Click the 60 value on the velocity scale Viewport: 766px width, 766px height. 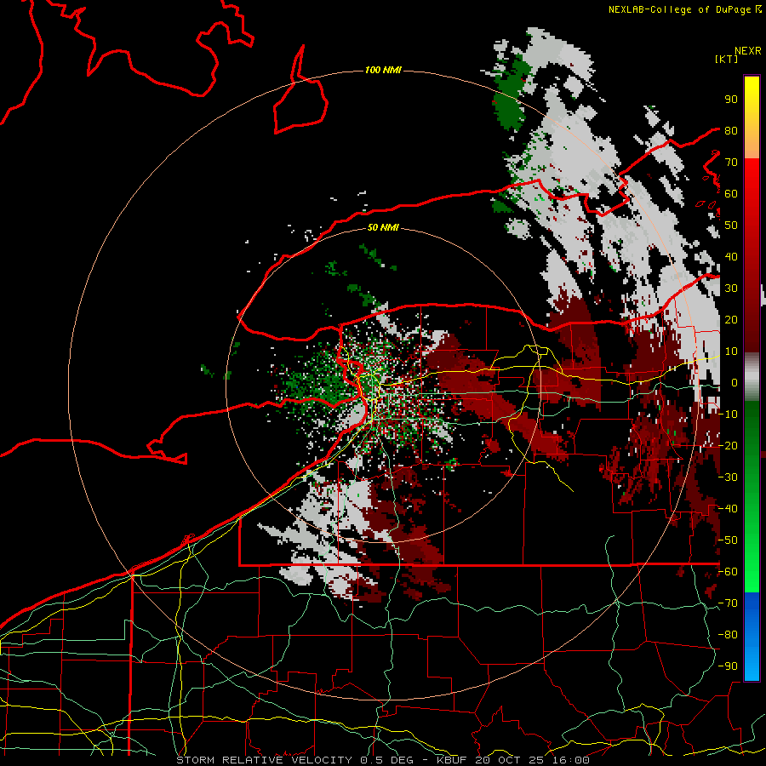pos(731,193)
